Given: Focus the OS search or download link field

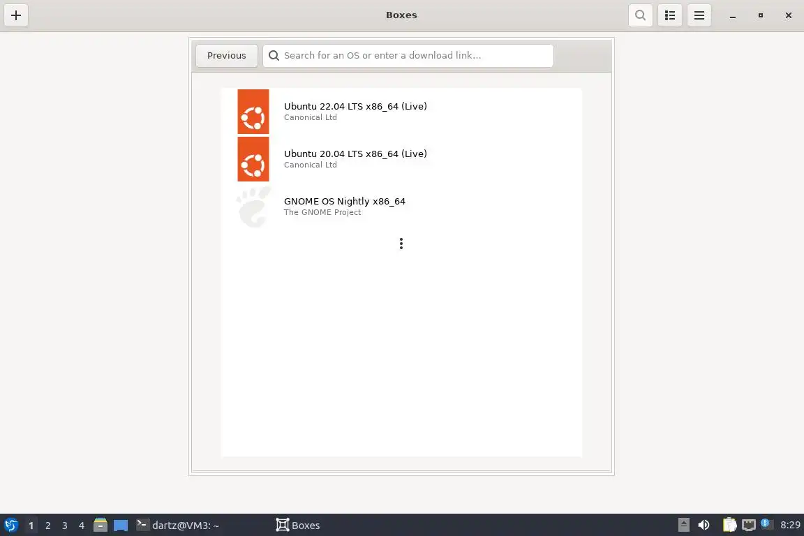Looking at the screenshot, I should coord(408,55).
